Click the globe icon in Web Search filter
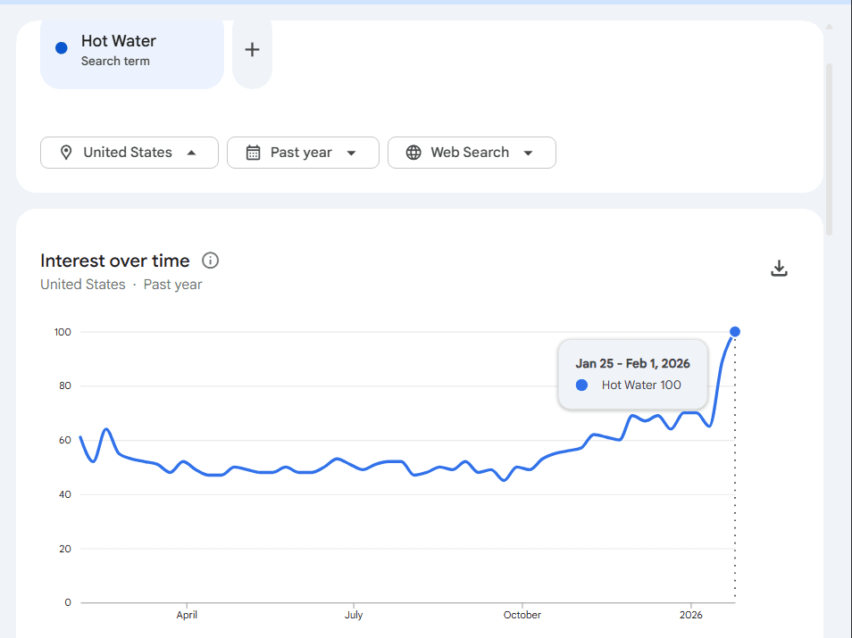Viewport: 852px width, 638px height. click(413, 153)
